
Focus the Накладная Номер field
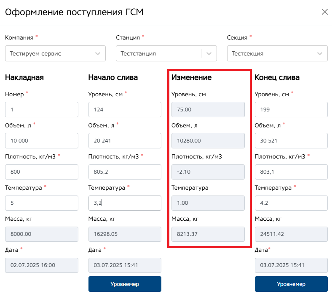42,110
